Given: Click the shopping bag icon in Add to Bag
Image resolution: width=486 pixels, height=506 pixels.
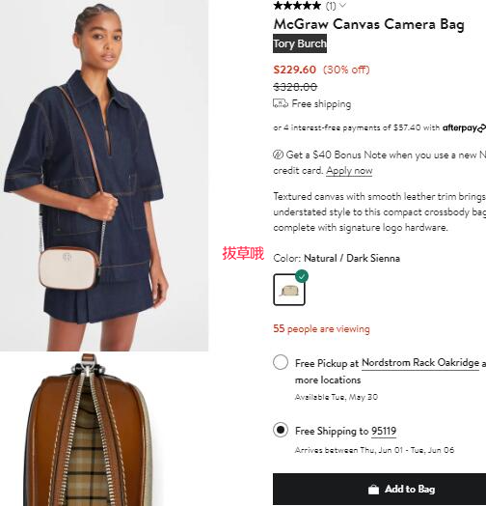Looking at the screenshot, I should coord(373,490).
